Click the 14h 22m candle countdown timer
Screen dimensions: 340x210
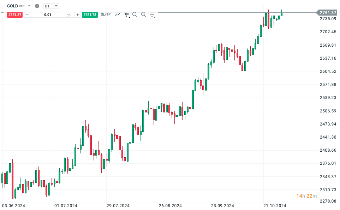pyautogui.click(x=306, y=196)
